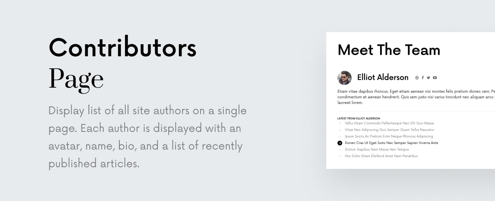The height and width of the screenshot is (201, 495).
Task: Open Elliot Alderson's Twitter profile icon
Action: point(428,78)
